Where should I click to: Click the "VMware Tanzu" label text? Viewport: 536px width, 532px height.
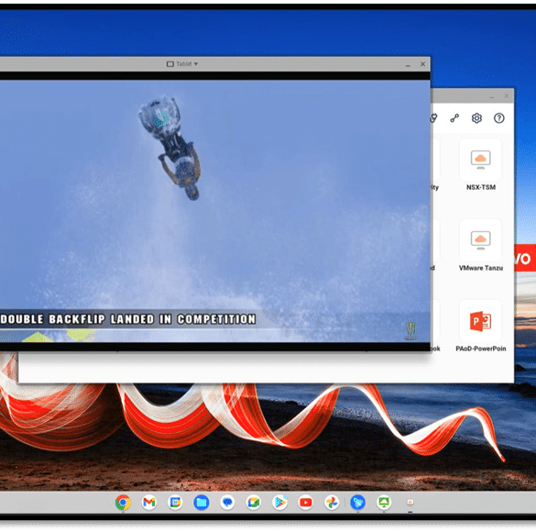481,268
